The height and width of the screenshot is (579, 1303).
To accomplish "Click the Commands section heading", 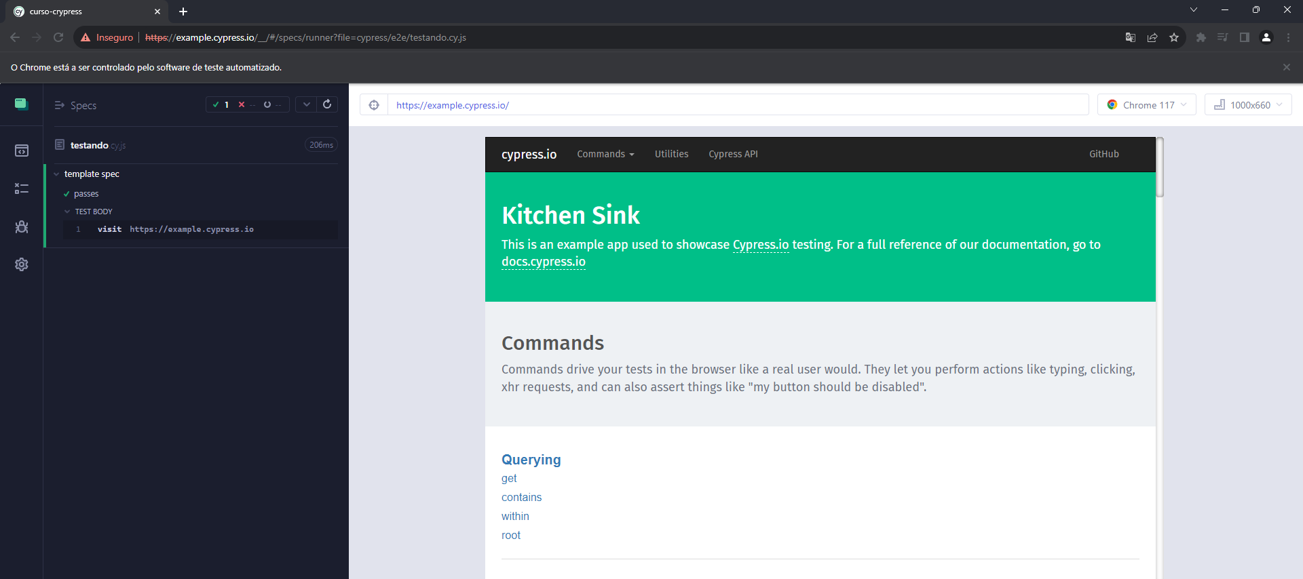I will tap(552, 343).
